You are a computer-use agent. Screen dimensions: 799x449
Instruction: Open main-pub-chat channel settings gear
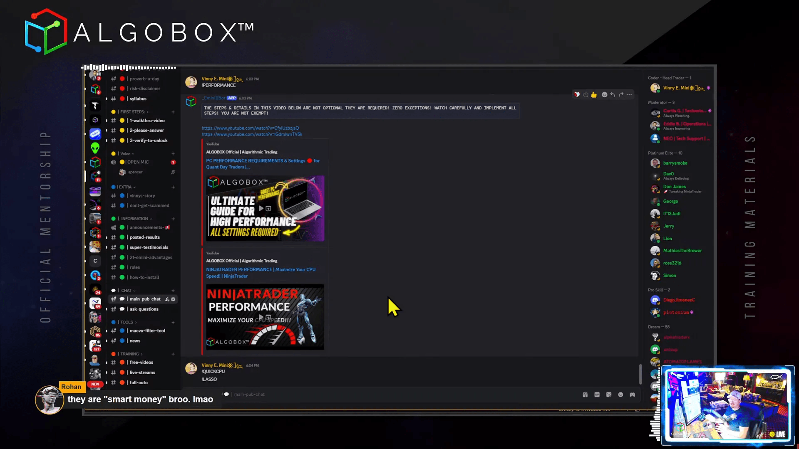(173, 299)
